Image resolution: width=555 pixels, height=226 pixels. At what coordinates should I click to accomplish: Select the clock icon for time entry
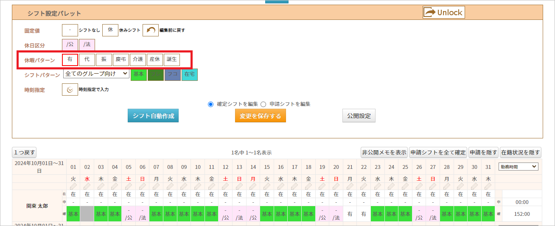70,90
